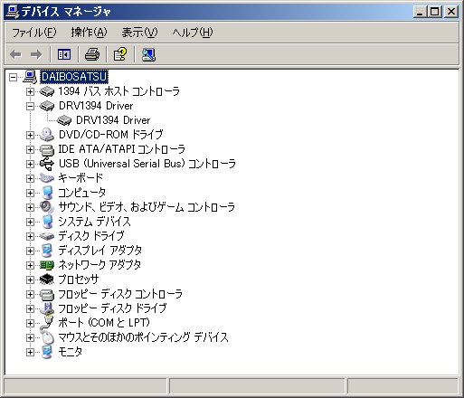This screenshot has height=398, width=464.
Task: Open the 操作(A) menu
Action: pos(89,33)
